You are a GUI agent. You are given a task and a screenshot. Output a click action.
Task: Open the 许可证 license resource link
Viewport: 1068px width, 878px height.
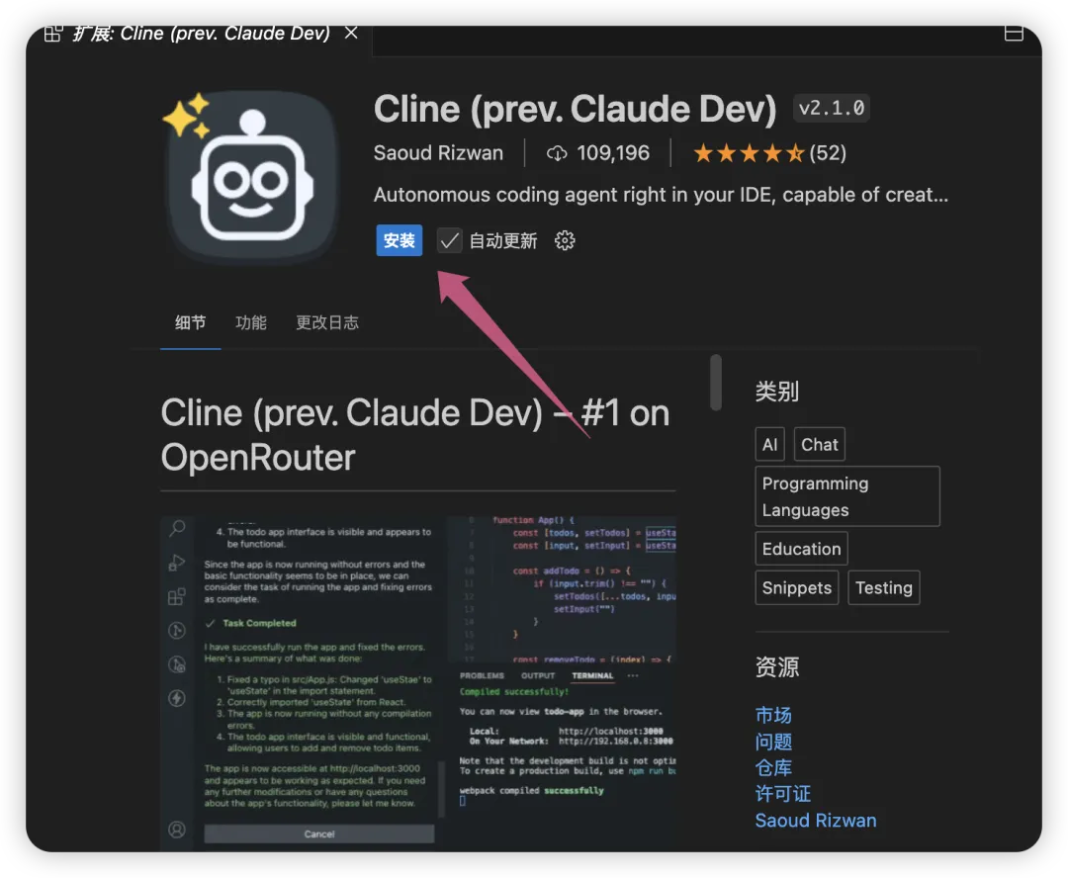(x=782, y=794)
